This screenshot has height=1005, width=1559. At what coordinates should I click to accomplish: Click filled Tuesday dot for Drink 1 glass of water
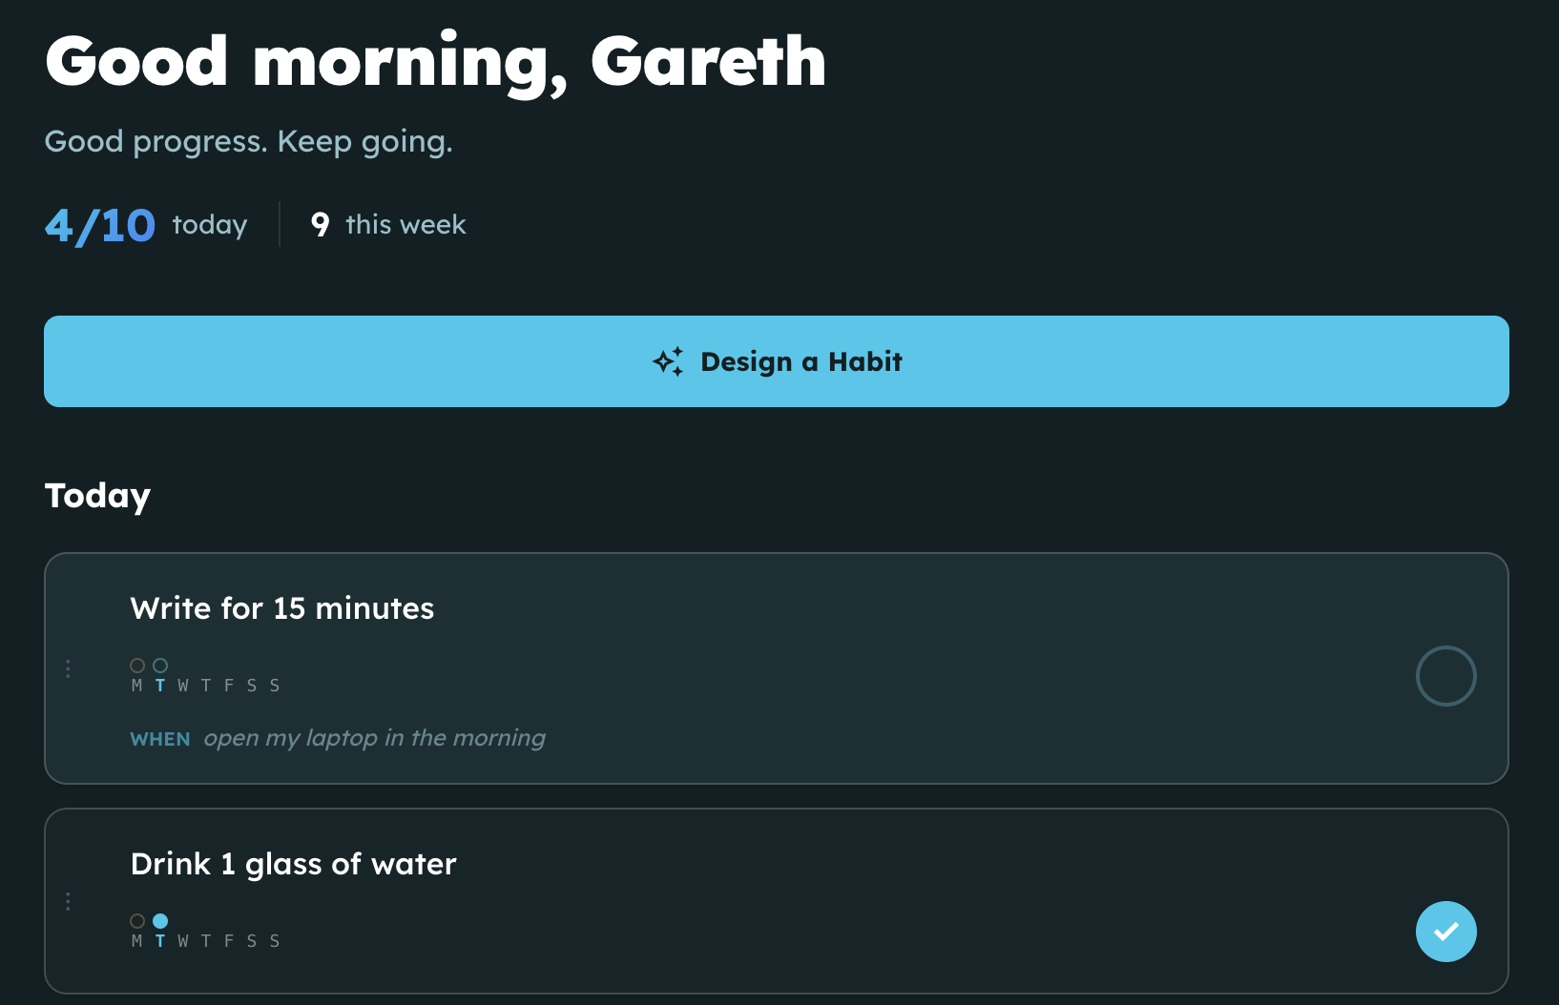click(160, 921)
